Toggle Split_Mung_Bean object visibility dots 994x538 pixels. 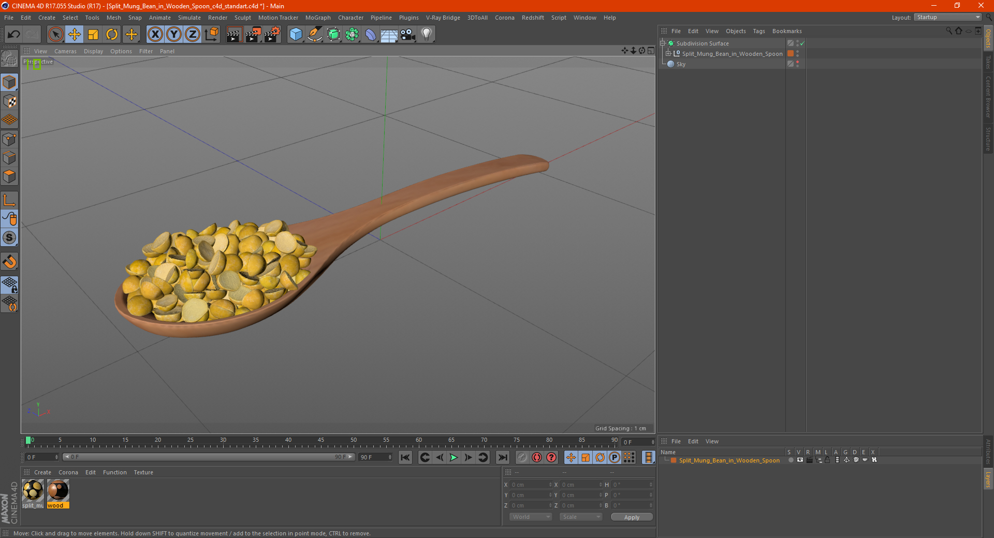click(797, 53)
